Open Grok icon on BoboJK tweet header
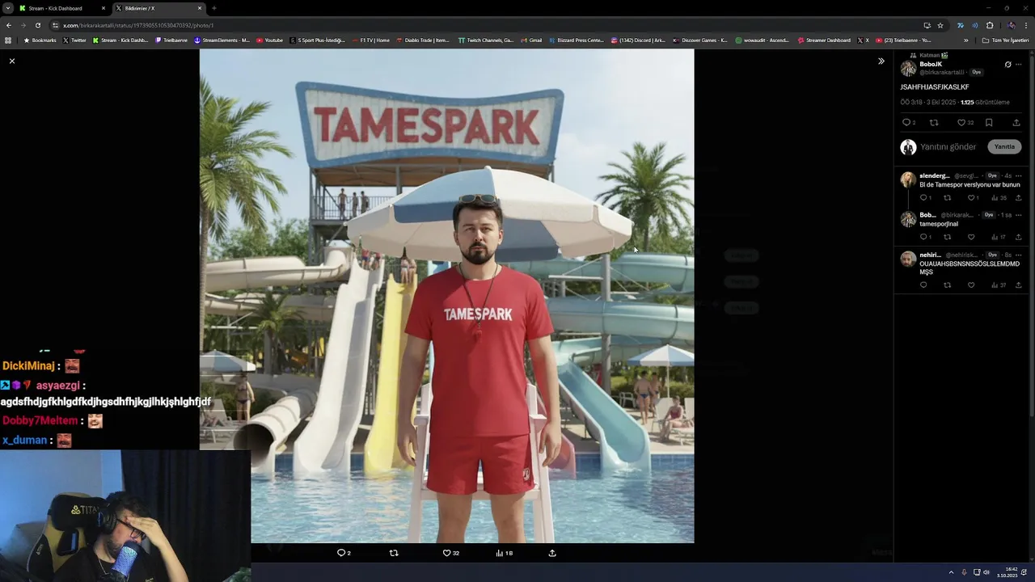1035x582 pixels. [1008, 65]
